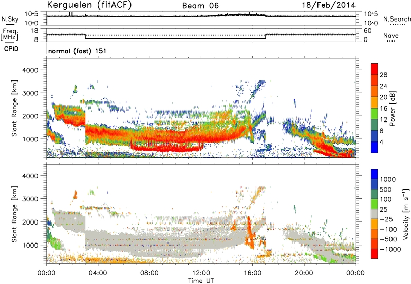Click the orange negative-velocity feature near 16:00 UT
This screenshot has height=284, width=411.
coord(249,233)
